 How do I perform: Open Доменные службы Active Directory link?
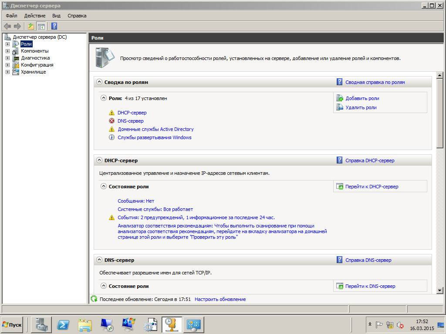tap(155, 129)
